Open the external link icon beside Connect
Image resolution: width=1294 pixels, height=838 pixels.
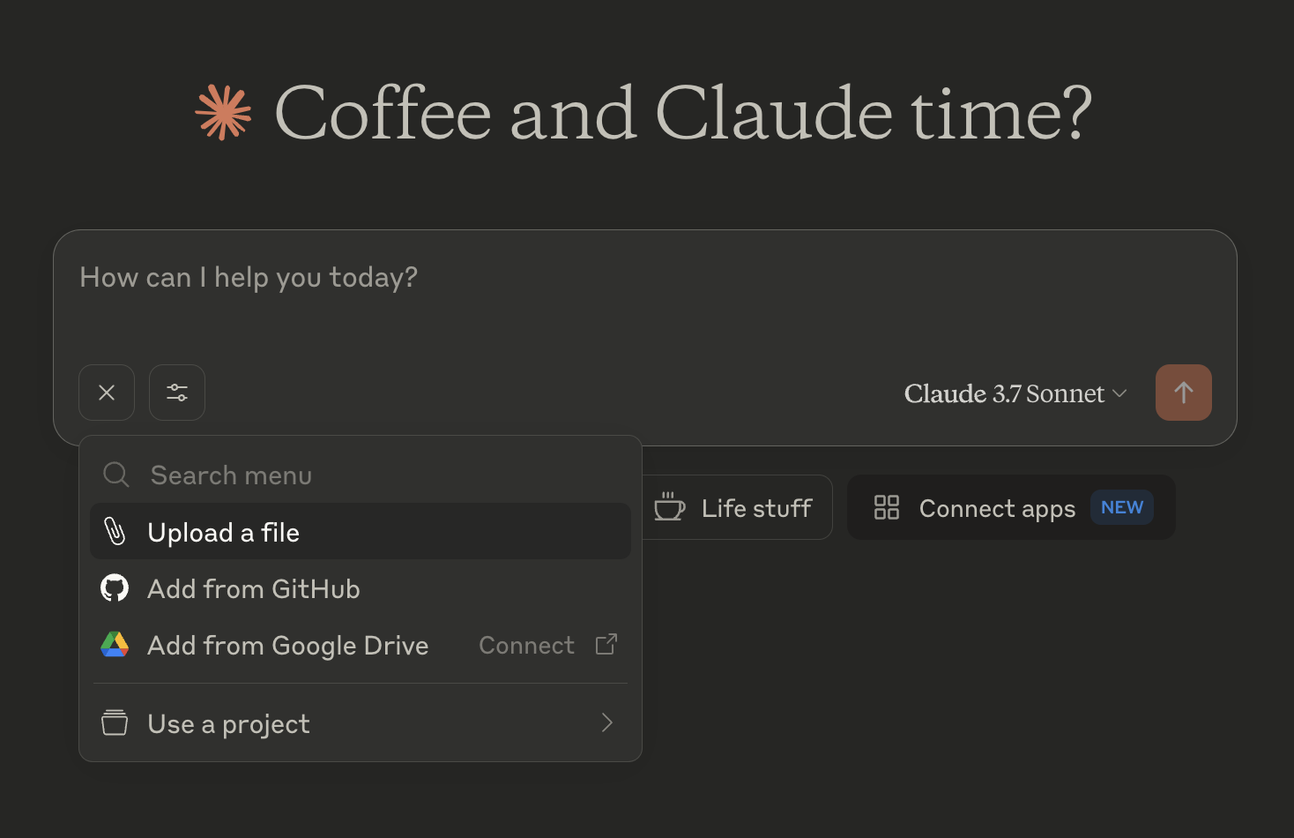pyautogui.click(x=606, y=645)
